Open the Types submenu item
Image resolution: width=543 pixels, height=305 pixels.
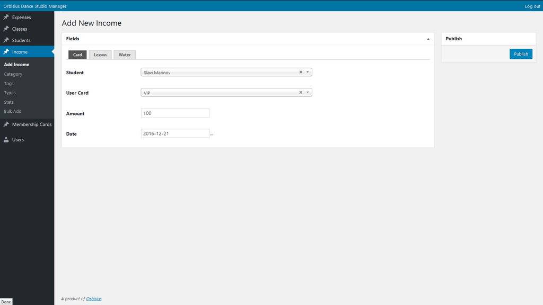click(10, 93)
